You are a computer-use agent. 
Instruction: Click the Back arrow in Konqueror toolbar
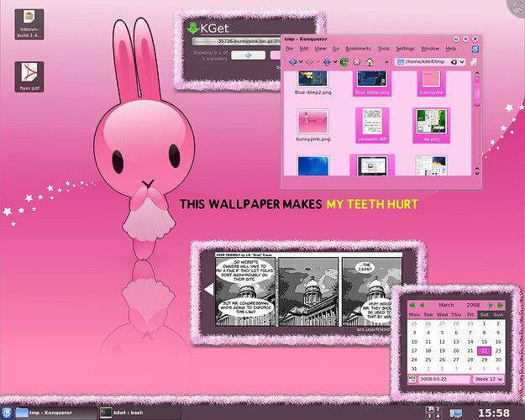292,62
